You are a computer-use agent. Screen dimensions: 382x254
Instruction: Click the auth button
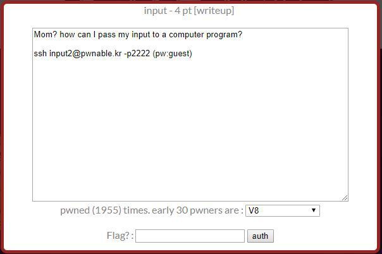coord(261,236)
